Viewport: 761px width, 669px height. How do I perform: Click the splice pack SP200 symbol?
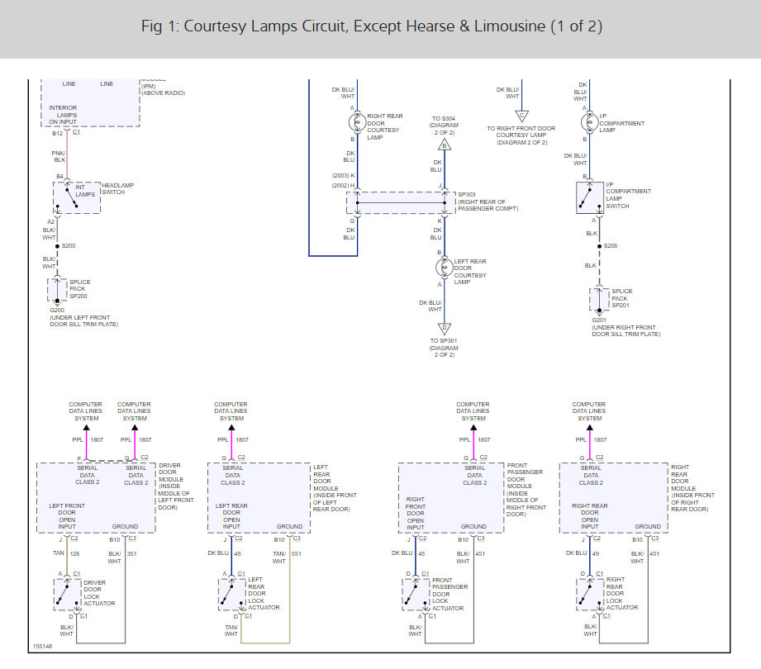pyautogui.click(x=57, y=290)
